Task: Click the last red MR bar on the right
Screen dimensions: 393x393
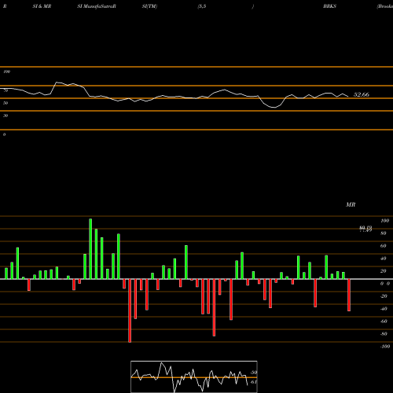Action: (349, 295)
